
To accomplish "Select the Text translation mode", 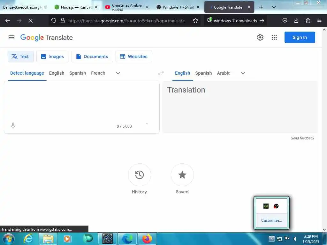I will [x=21, y=56].
